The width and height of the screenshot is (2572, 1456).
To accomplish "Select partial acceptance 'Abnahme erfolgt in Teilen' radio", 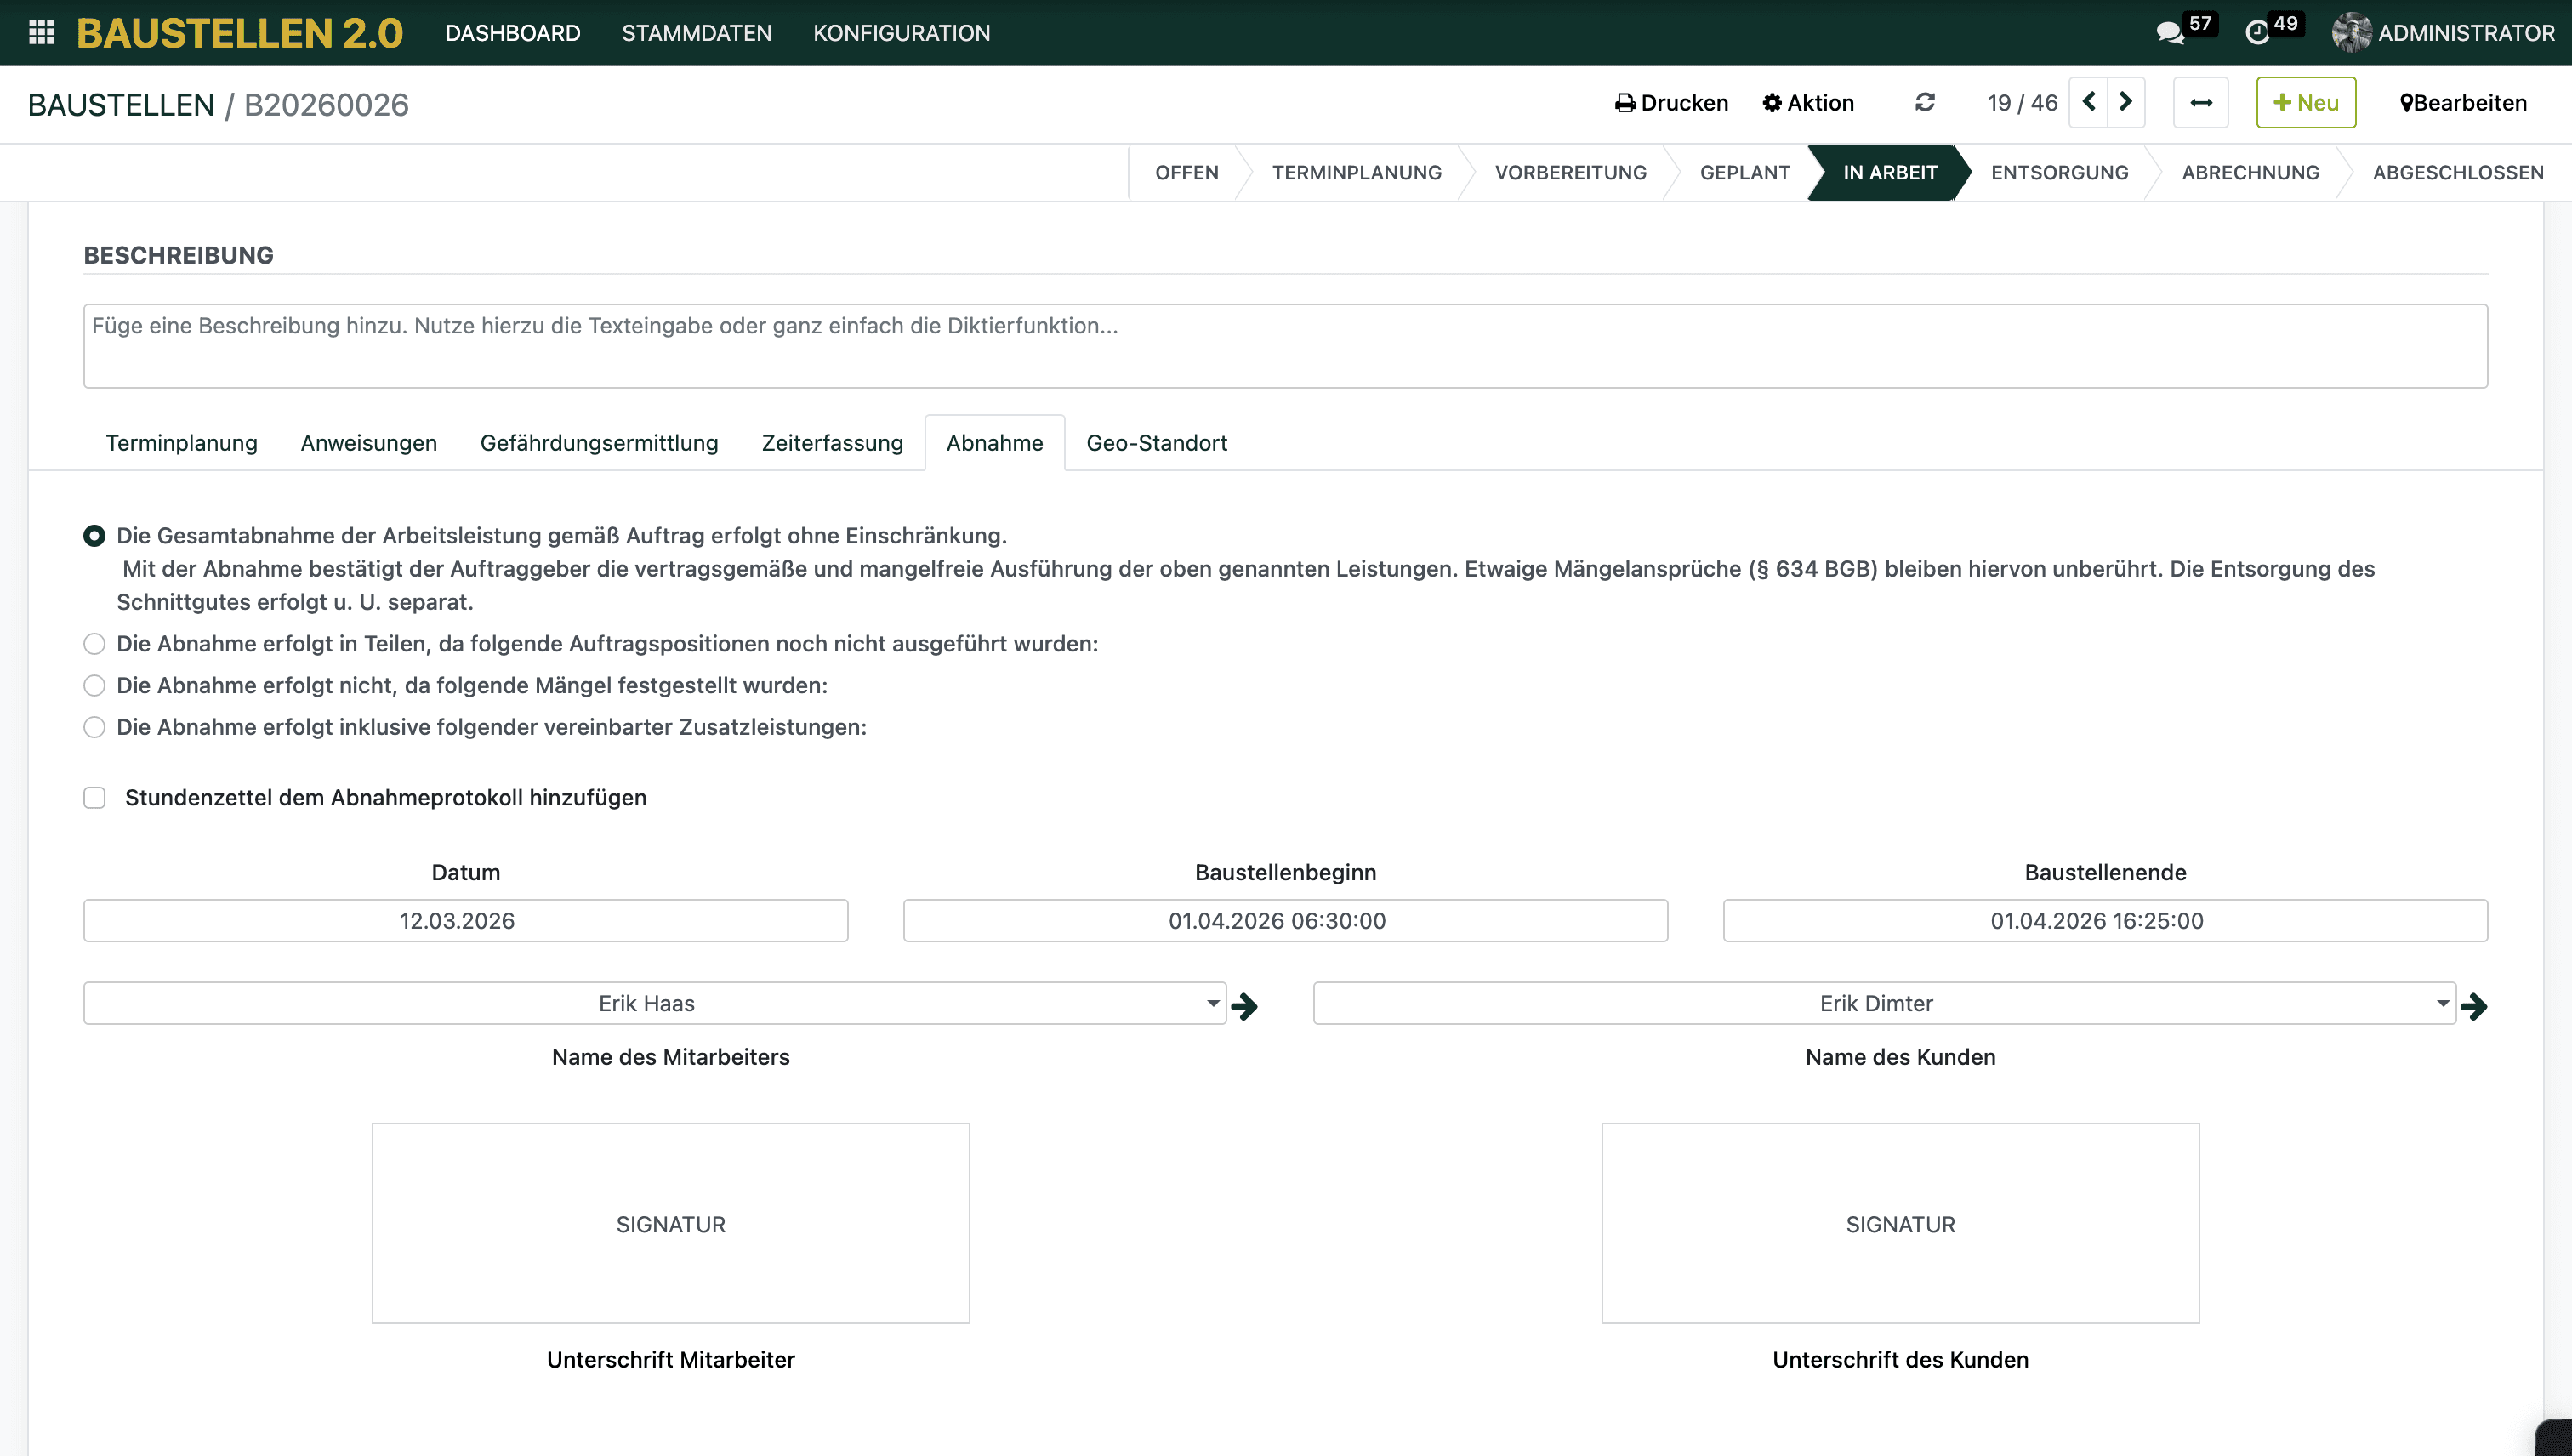I will (94, 644).
